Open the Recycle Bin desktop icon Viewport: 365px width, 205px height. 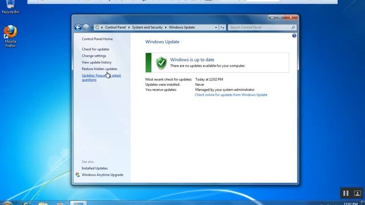(10, 7)
